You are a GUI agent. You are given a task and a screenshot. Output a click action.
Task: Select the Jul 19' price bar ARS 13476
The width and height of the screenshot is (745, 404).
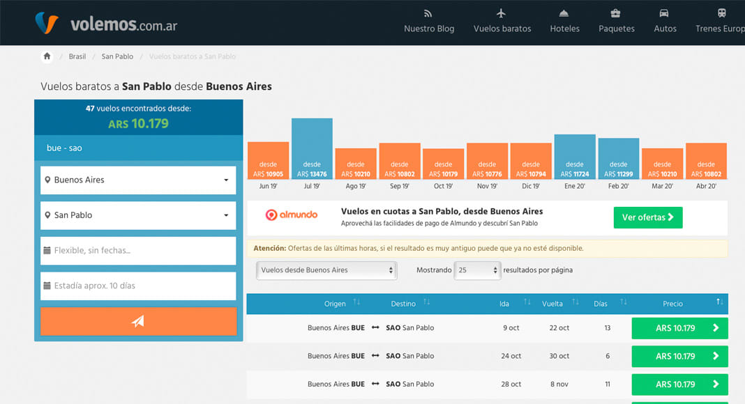click(312, 148)
